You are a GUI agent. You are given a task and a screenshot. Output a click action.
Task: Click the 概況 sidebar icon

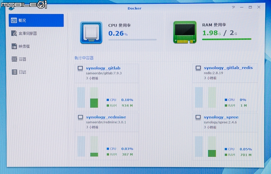click(x=14, y=20)
